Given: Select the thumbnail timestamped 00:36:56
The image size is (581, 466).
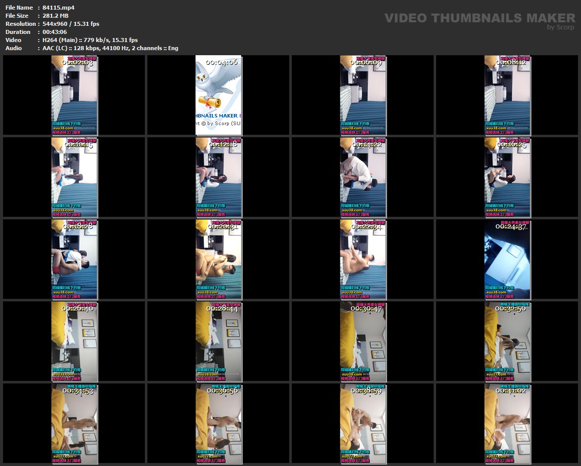Looking at the screenshot, I should [218, 424].
